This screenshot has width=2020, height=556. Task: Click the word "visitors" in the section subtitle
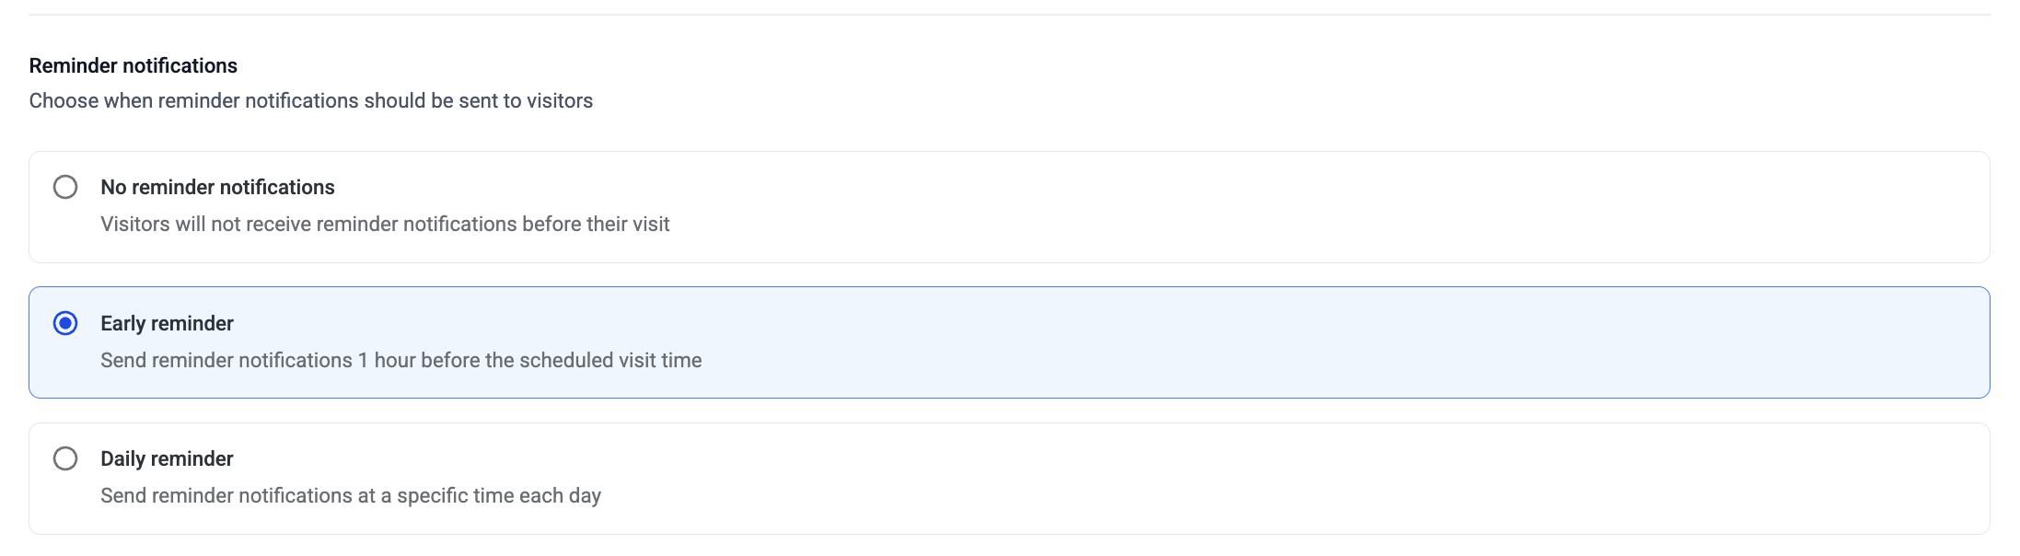(x=559, y=100)
